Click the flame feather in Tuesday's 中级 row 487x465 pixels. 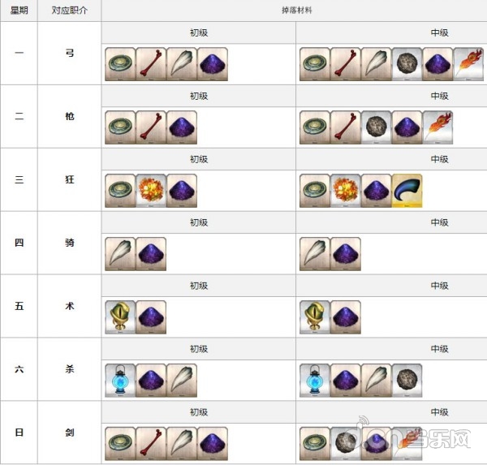438,127
